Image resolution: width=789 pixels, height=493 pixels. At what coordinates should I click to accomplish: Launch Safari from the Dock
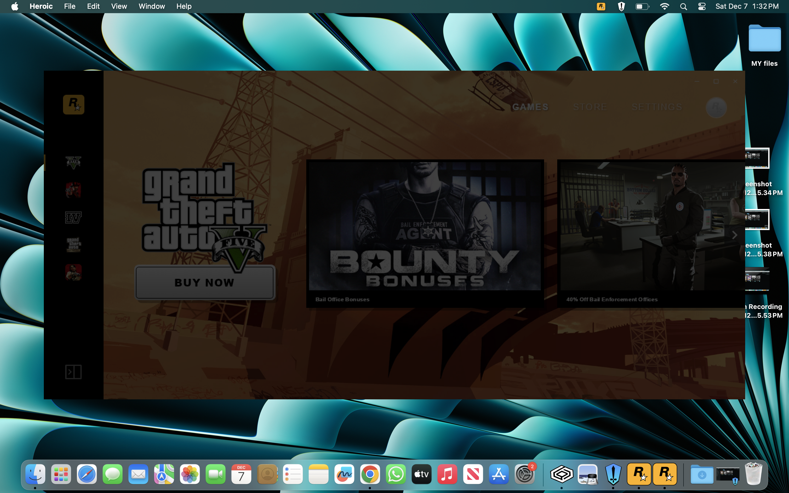pos(87,474)
